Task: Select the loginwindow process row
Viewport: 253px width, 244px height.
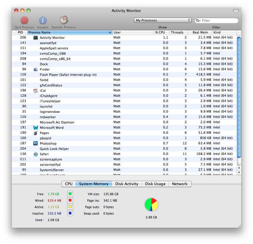Action: [x=124, y=112]
